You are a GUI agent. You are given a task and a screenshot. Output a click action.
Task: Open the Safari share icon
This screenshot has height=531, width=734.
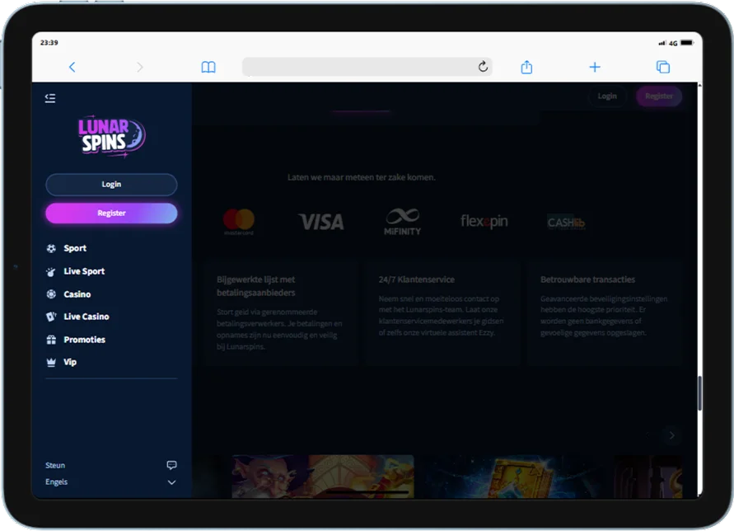point(526,67)
